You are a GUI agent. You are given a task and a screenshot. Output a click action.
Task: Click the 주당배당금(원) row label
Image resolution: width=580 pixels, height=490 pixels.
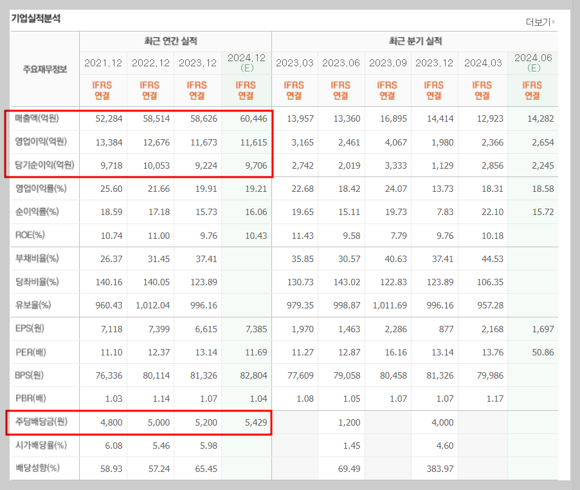[41, 422]
